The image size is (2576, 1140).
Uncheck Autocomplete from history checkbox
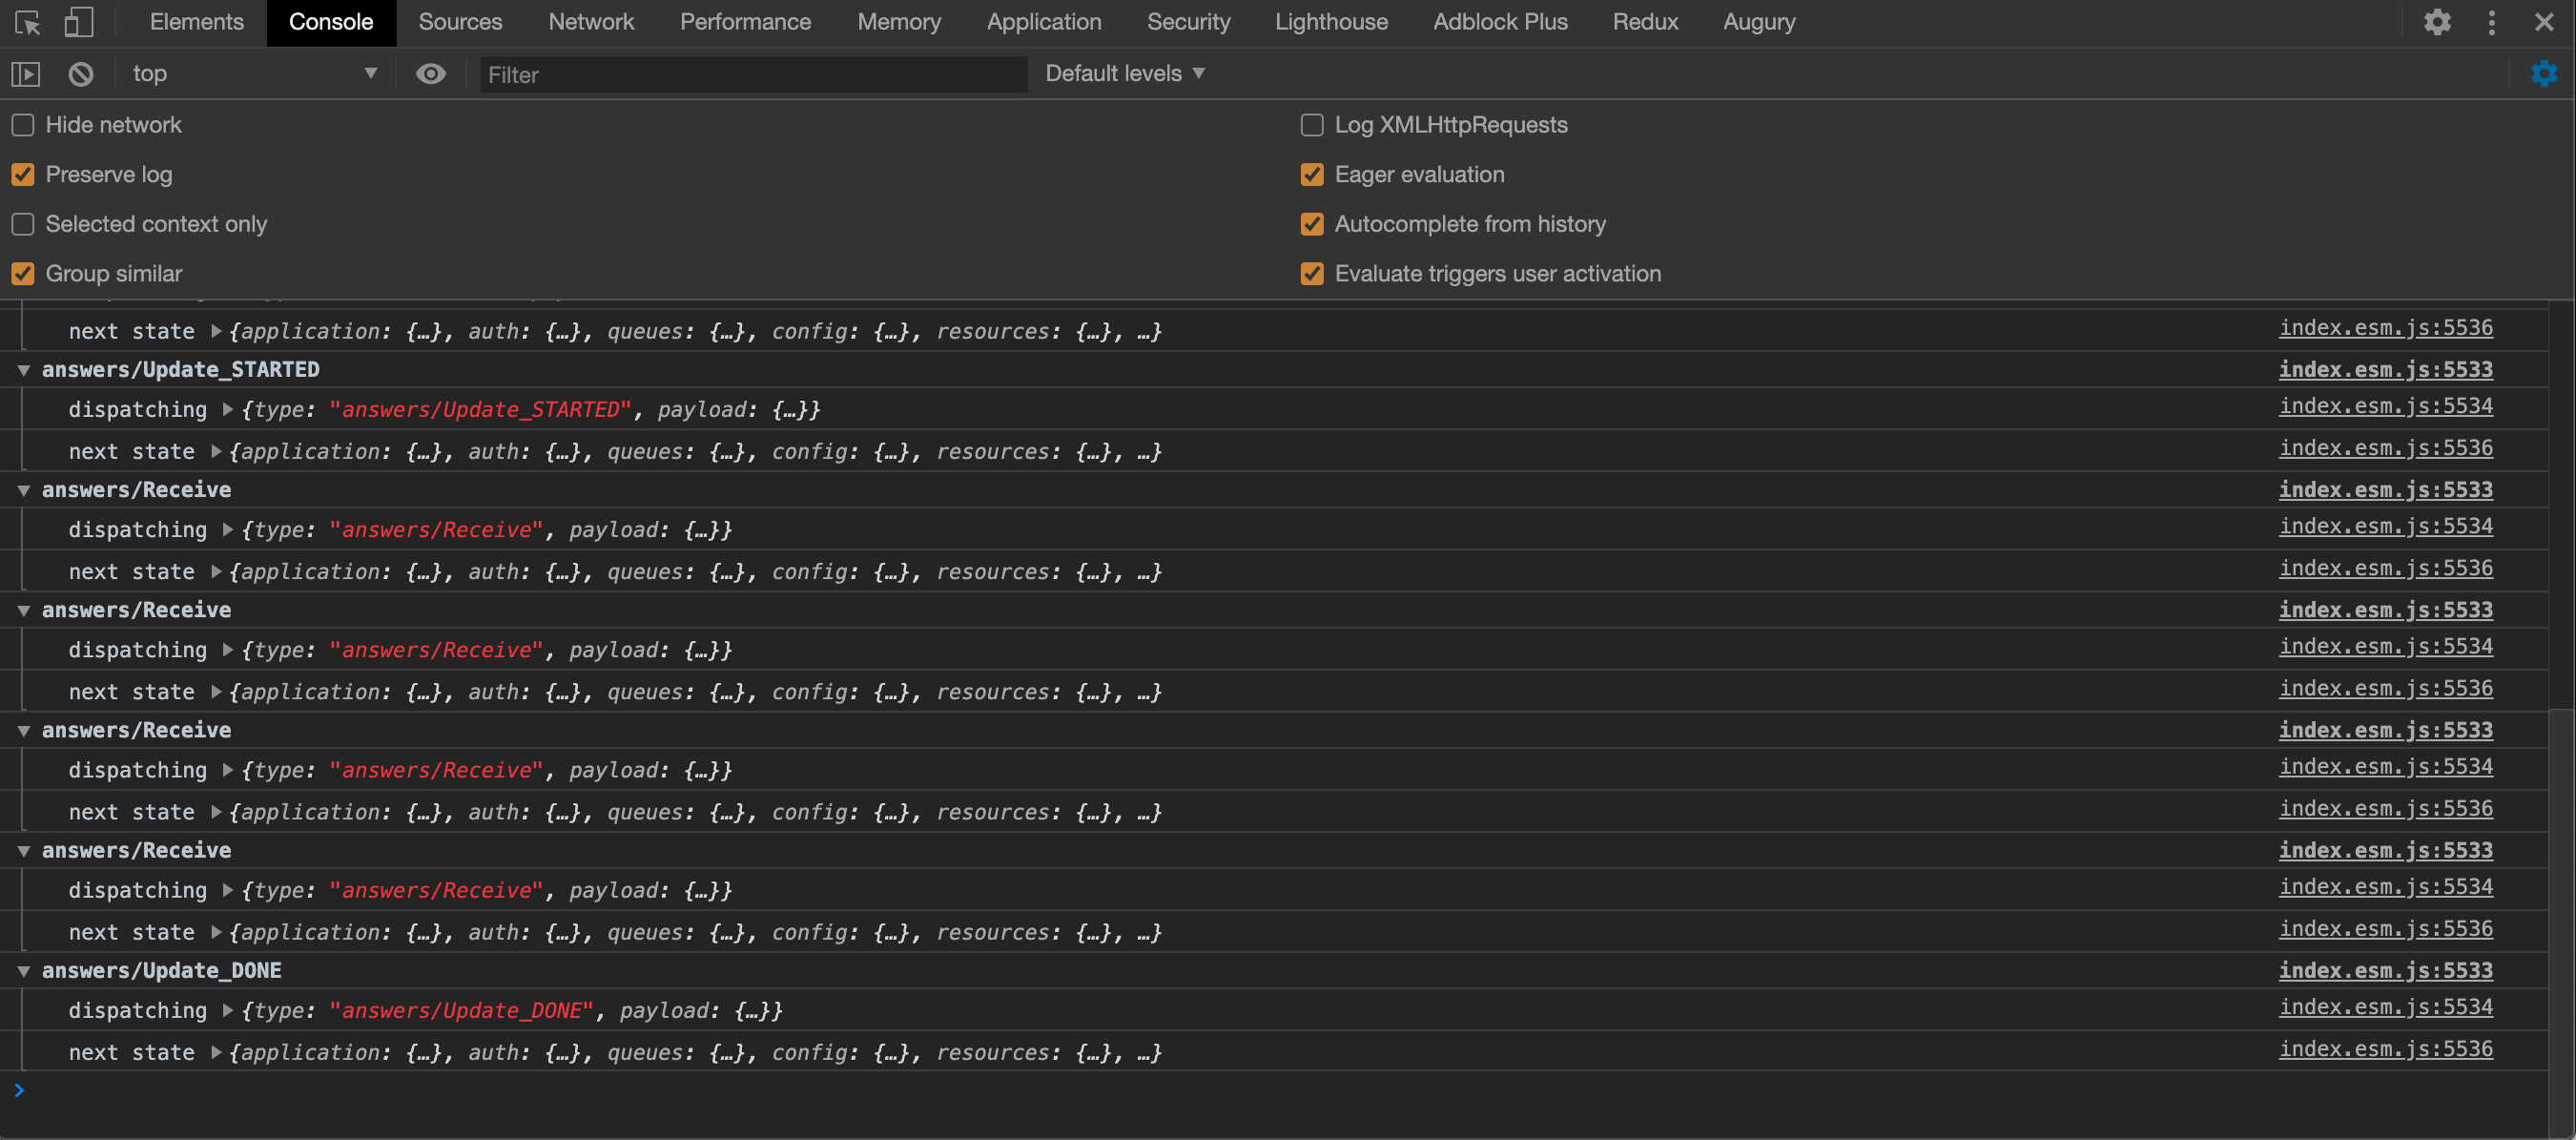pos(1312,224)
